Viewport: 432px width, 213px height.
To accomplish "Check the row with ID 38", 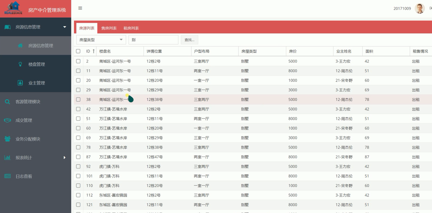I will pos(78,99).
